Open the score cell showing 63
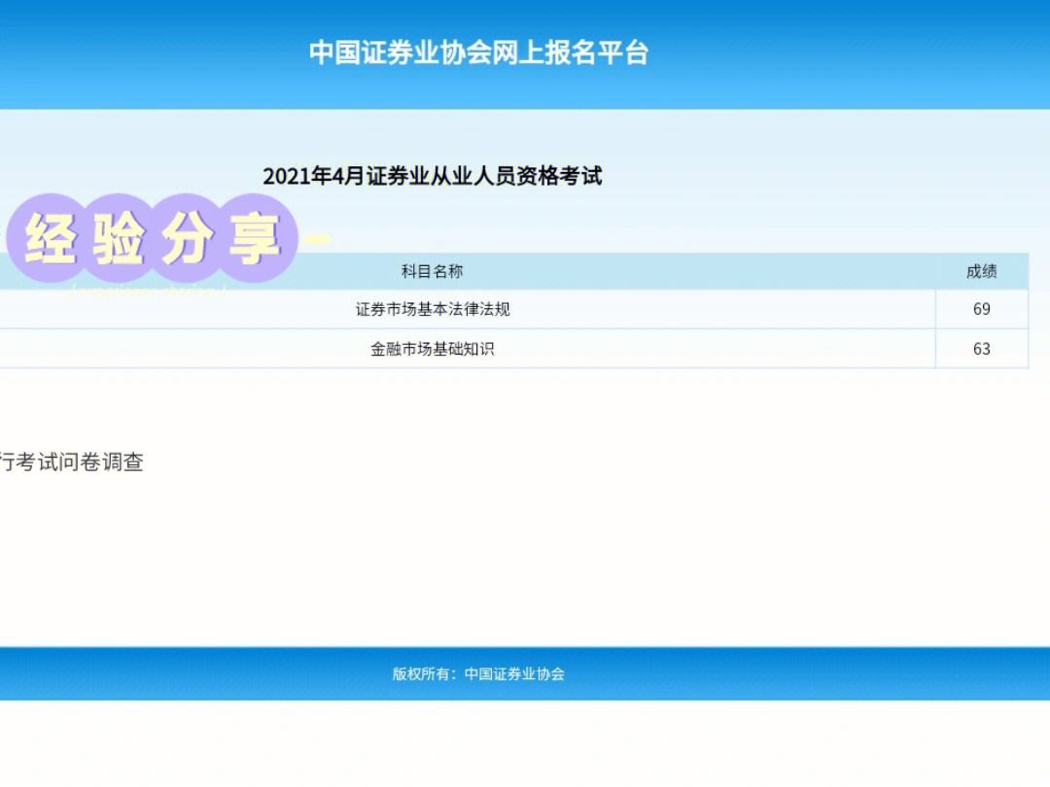 pyautogui.click(x=982, y=349)
